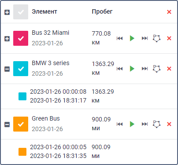Screen dimensions: 178x165
Task: Play the Green Bus track
Action: (132, 124)
